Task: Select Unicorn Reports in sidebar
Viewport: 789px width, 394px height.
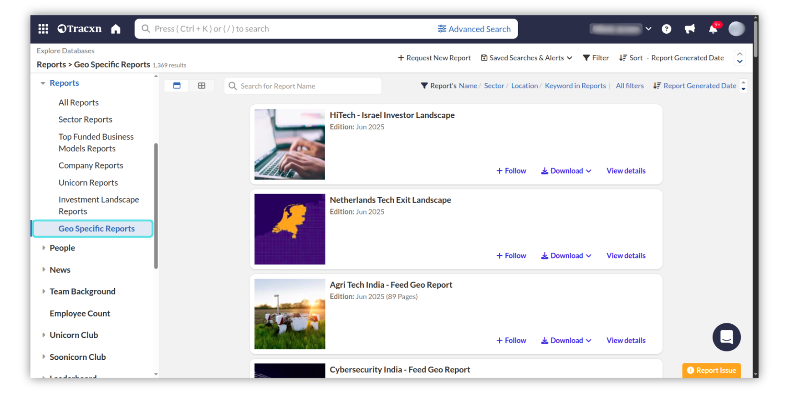Action: [x=88, y=183]
